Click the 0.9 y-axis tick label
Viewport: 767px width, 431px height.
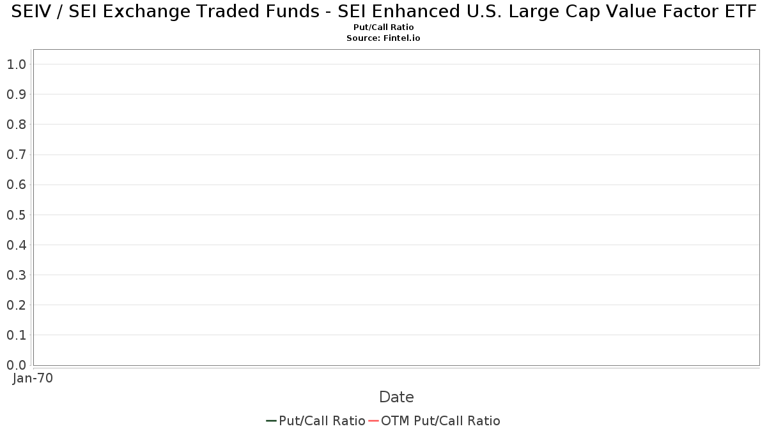point(16,95)
